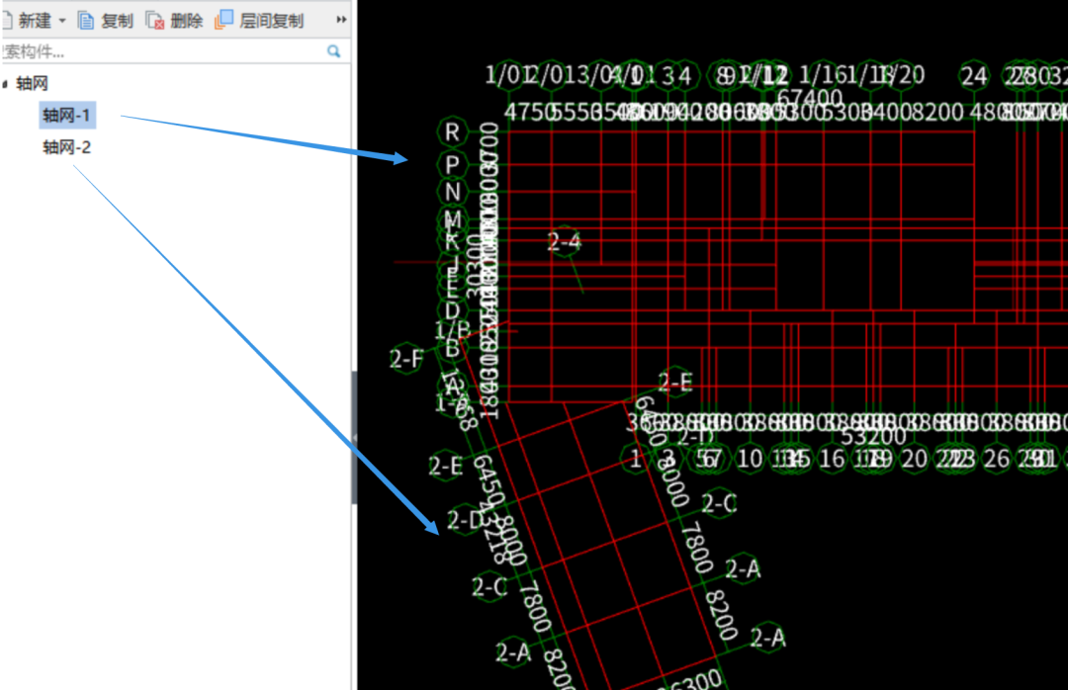Click axis number 20 bubble at bottom
The width and height of the screenshot is (1068, 690).
(x=914, y=459)
